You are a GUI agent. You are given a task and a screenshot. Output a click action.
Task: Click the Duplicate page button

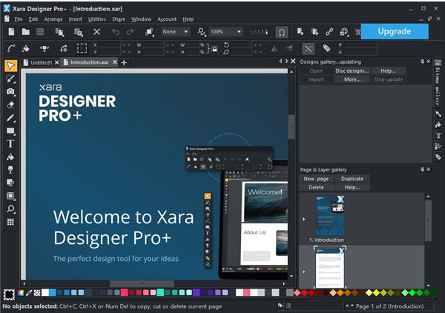point(352,179)
